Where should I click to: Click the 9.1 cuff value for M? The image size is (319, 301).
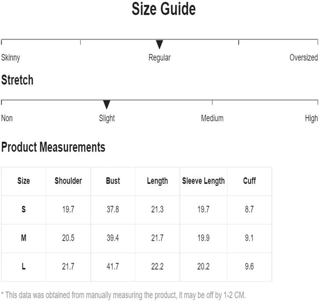pyautogui.click(x=249, y=238)
